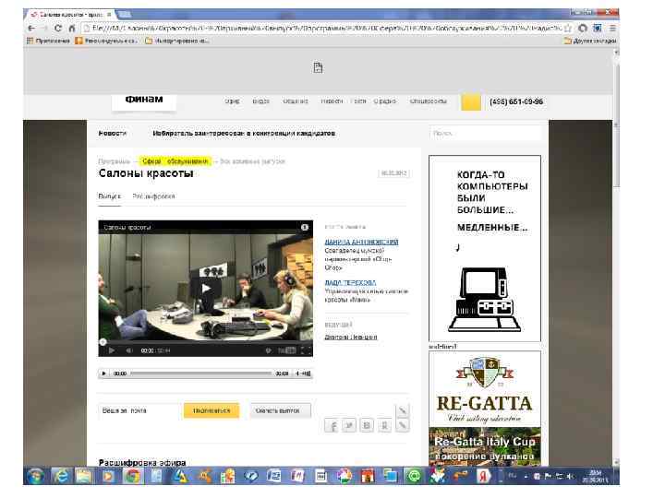This screenshot has width=665, height=498.
Task: Reload the page with Chrome's refresh icon
Action: (58, 28)
